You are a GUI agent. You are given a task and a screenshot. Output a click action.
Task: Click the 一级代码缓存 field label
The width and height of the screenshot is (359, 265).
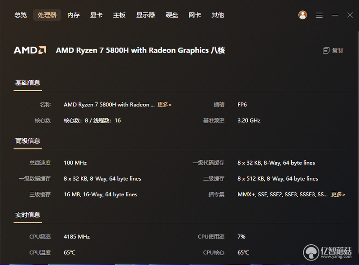(x=208, y=163)
